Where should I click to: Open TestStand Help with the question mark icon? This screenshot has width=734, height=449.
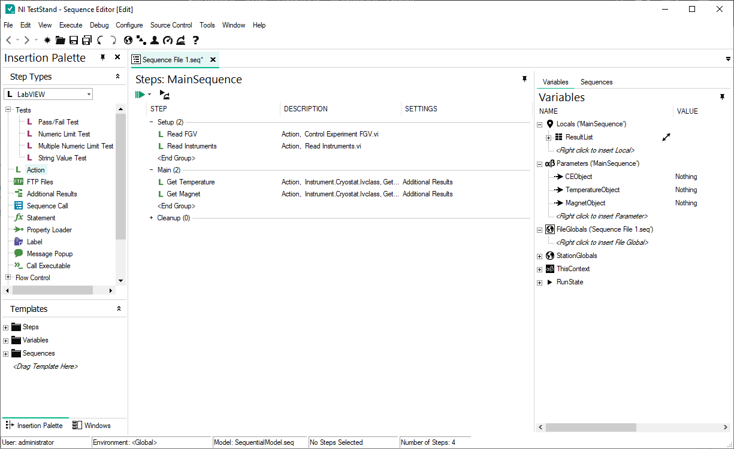point(195,40)
